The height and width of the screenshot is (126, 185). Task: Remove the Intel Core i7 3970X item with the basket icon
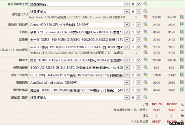[145, 17]
